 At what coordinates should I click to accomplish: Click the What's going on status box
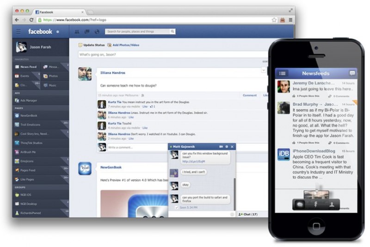coord(173,54)
